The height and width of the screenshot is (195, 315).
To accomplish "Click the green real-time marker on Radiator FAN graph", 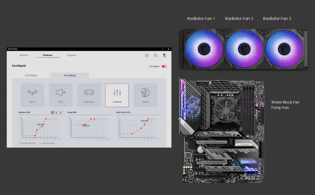I will (41, 127).
